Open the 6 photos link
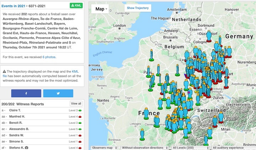 point(49,57)
